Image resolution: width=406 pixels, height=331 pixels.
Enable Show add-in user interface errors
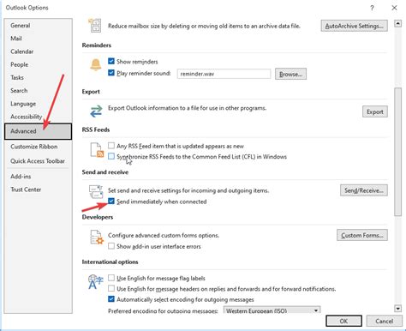[111, 246]
